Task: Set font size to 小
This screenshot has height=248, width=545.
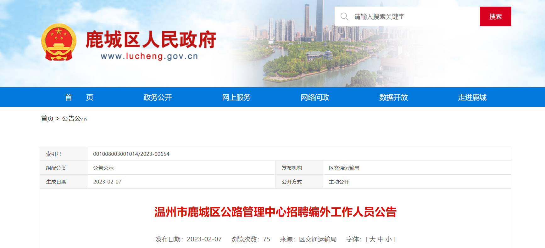Action: pyautogui.click(x=389, y=239)
